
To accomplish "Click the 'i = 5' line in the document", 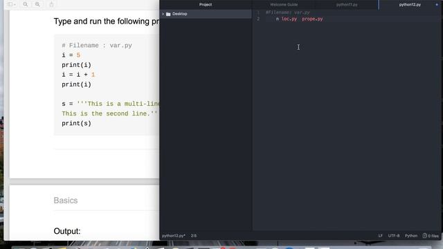I will 71,55.
